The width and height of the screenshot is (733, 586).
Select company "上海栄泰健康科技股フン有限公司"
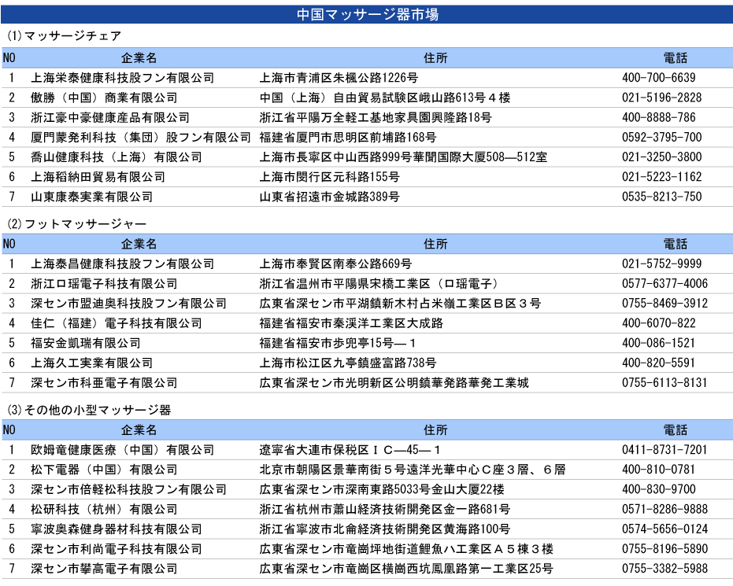[123, 78]
